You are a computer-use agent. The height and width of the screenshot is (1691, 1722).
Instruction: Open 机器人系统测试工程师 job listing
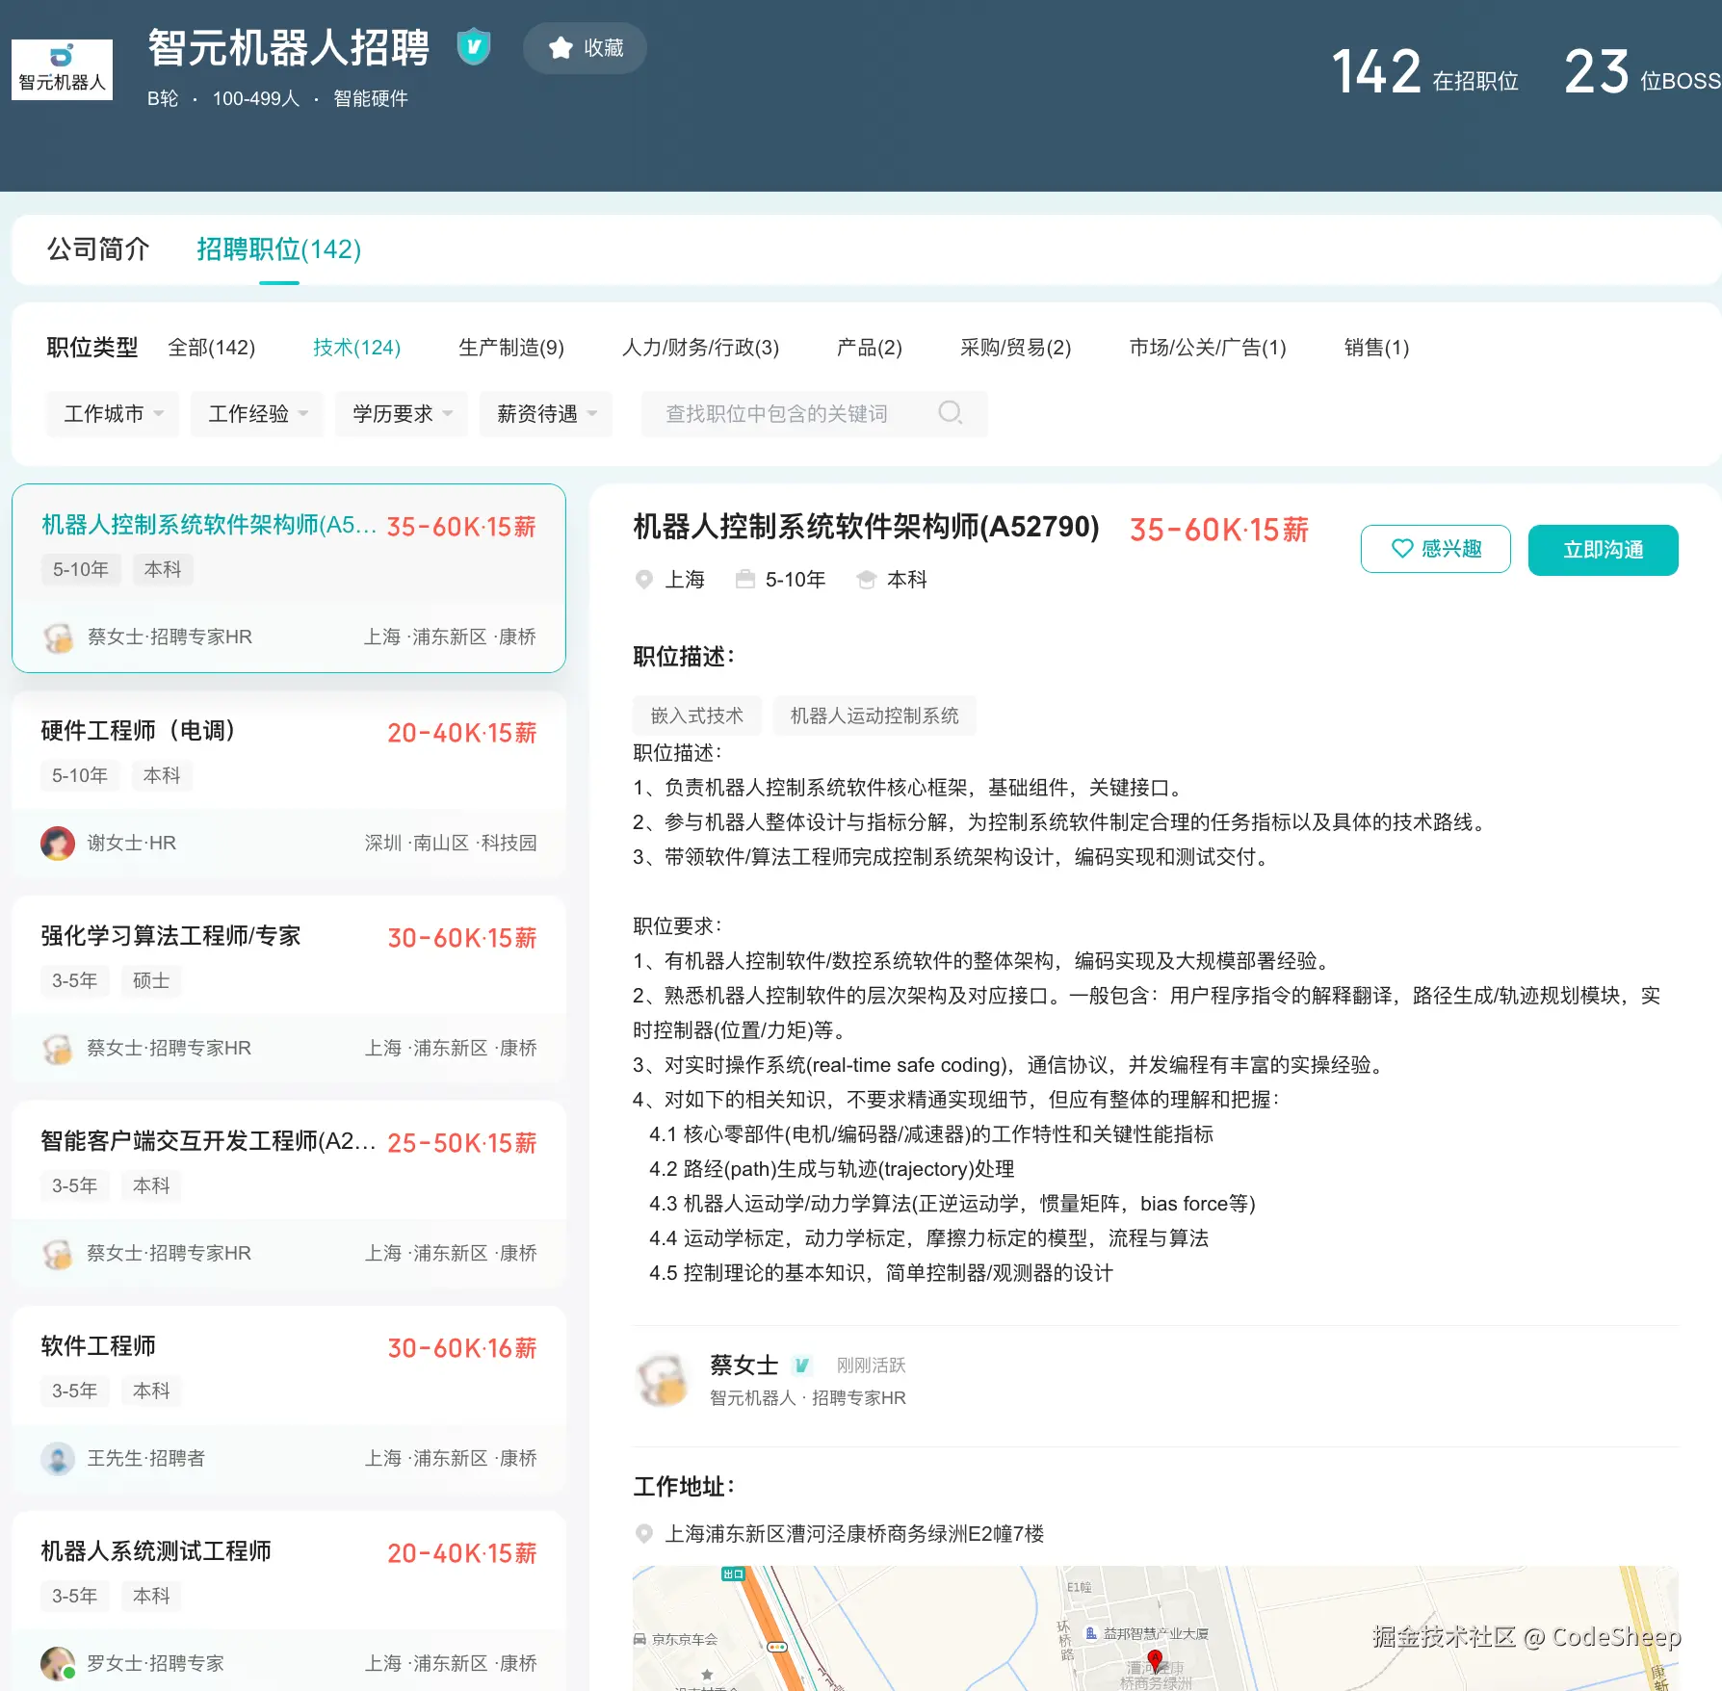pyautogui.click(x=156, y=1551)
